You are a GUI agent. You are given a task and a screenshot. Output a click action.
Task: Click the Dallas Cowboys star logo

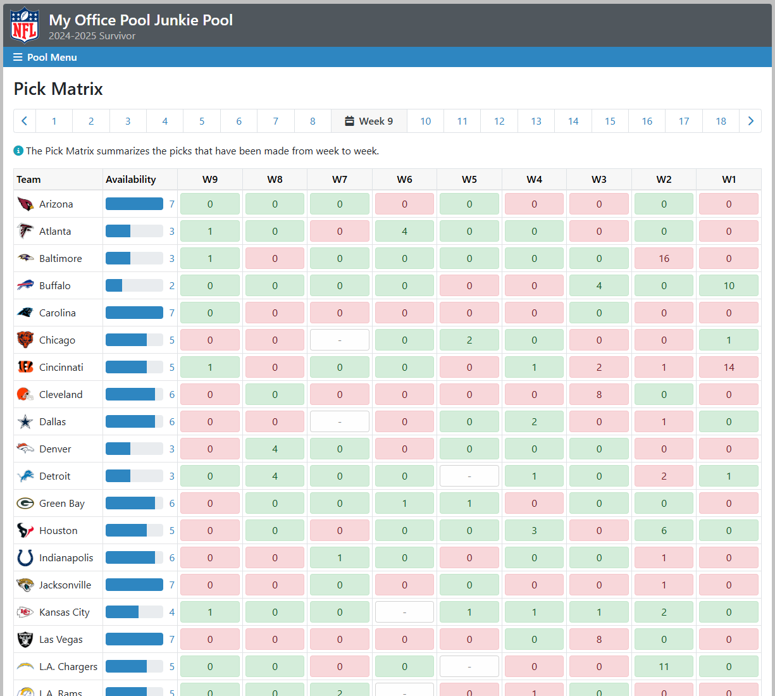(x=25, y=422)
